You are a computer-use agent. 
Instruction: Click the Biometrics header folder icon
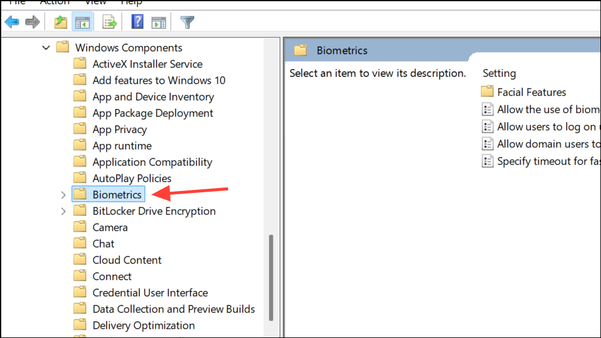[x=300, y=50]
